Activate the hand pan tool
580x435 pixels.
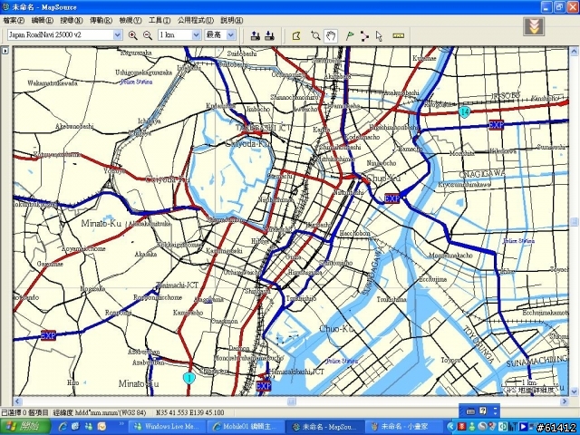pos(330,36)
